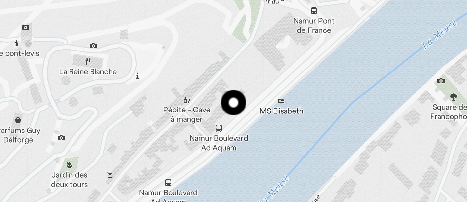Open the Namur Pont de France bus stop icon
Viewport: 467px width, 202px height.
tap(314, 11)
